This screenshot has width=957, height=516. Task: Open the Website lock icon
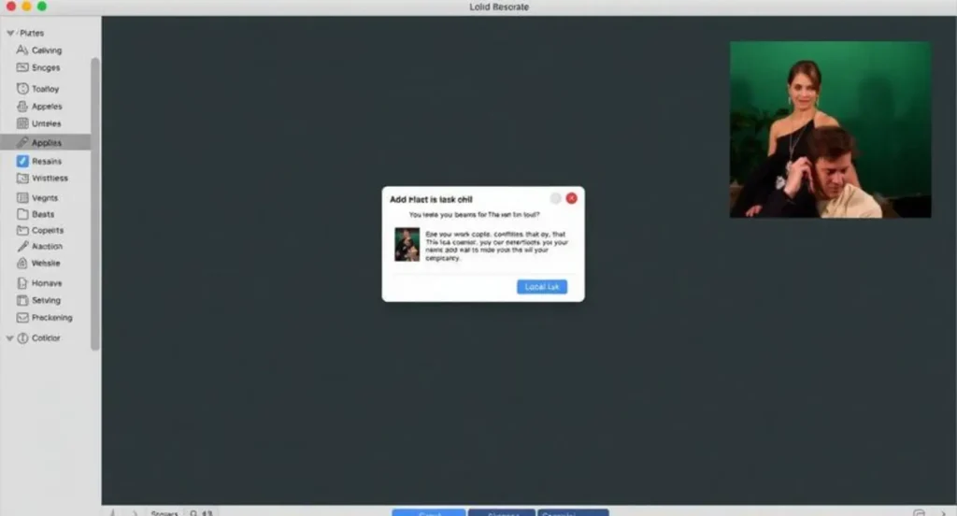point(22,264)
